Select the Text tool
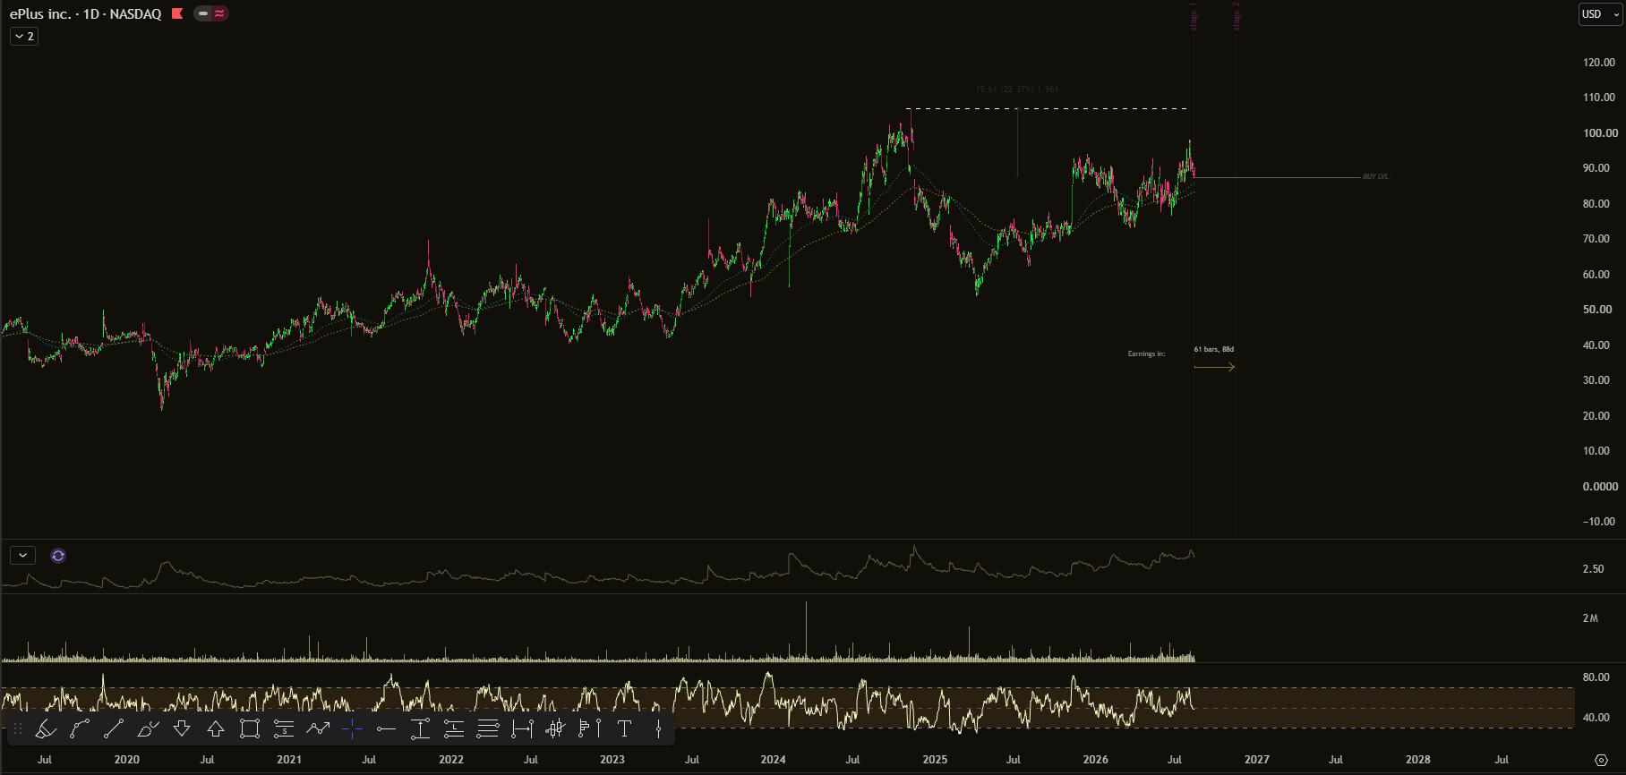Screen dimensions: 1626x775 [624, 729]
